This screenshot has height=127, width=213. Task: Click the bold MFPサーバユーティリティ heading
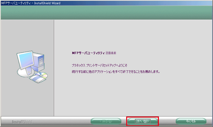tap(88, 53)
